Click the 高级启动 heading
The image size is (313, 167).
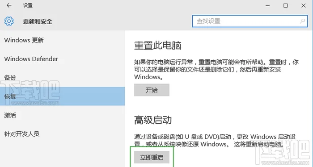153,120
